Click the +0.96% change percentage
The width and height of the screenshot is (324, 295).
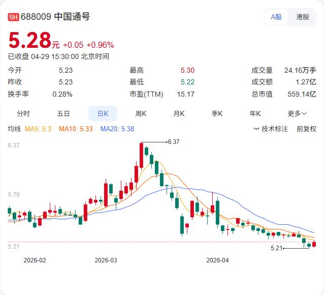(100, 45)
